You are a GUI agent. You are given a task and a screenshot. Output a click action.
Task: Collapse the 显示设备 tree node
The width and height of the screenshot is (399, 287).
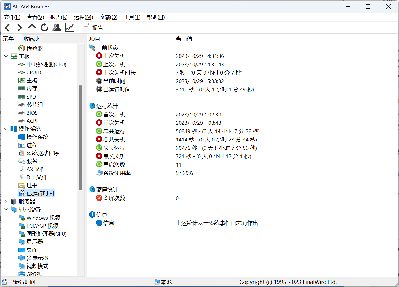click(x=6, y=209)
